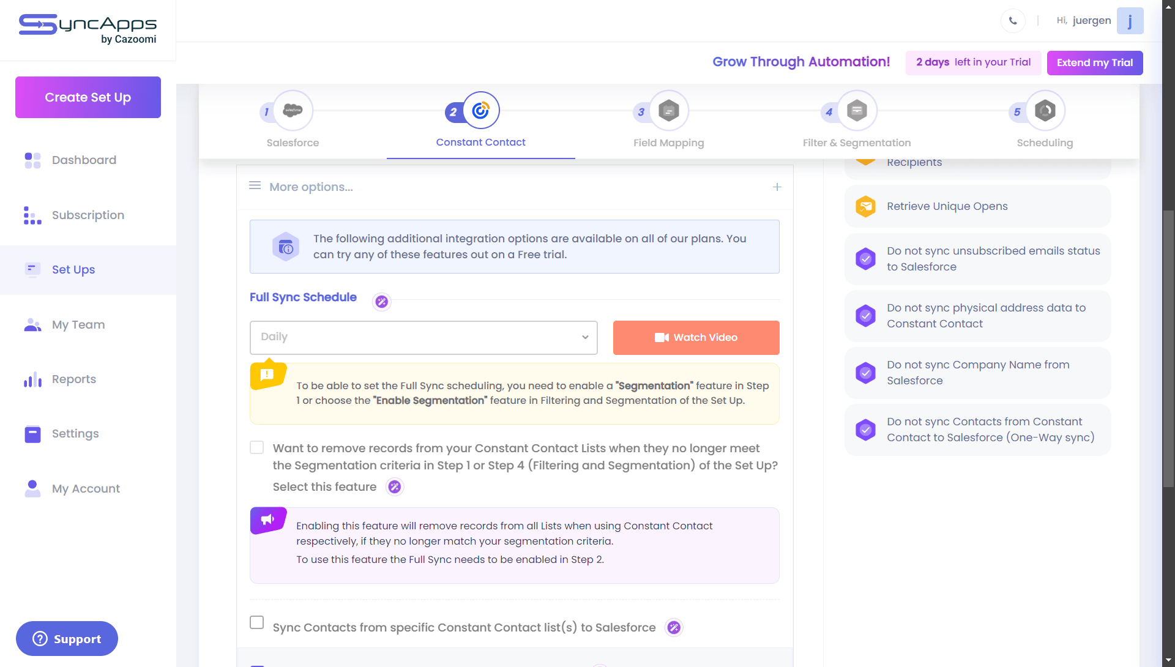Click the phone call icon in header
Screen dimensions: 1175x667
(x=1013, y=21)
